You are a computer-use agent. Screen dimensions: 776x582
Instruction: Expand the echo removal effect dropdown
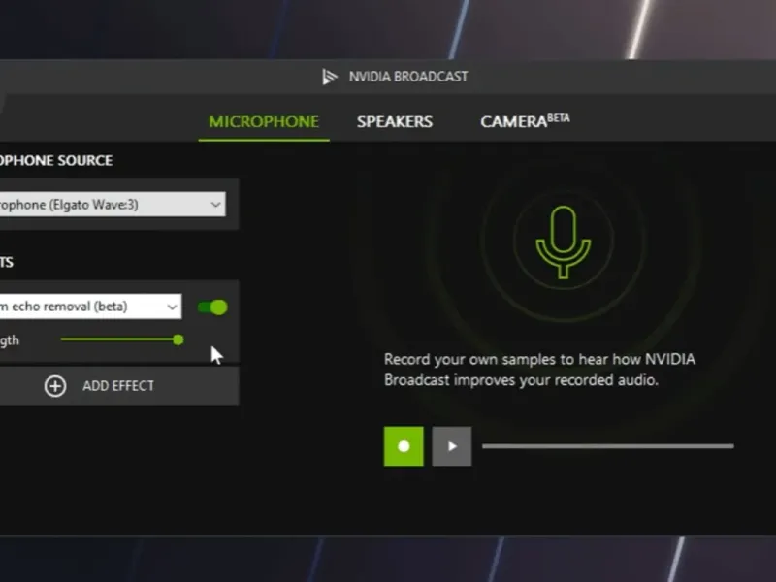(x=90, y=307)
